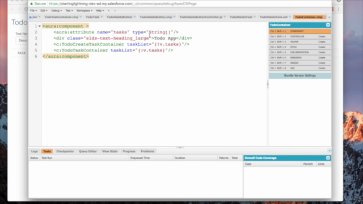Sort tests by Status column
The image size is (363, 204).
click(x=34, y=158)
